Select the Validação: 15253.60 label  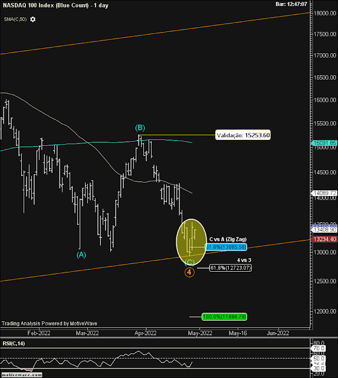(243, 135)
